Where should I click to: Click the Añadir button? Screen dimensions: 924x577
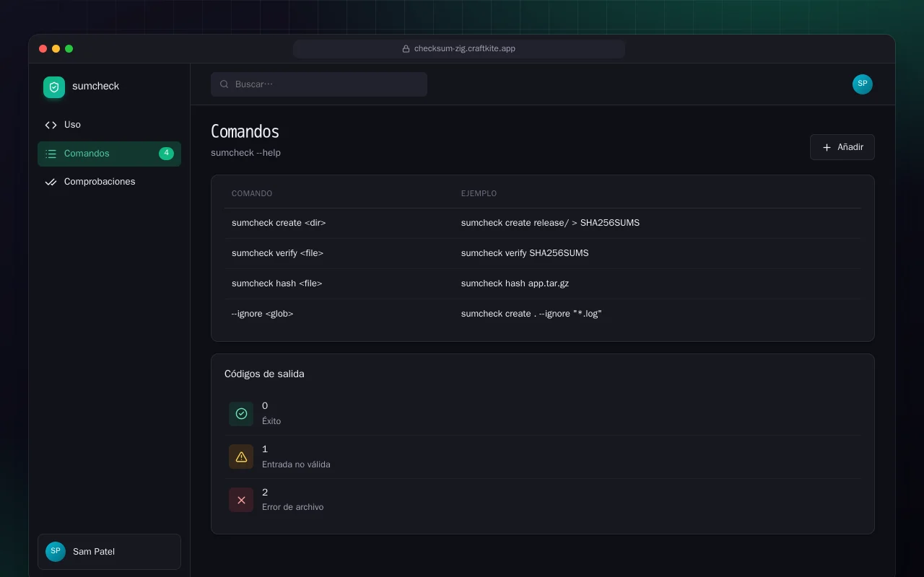click(x=842, y=147)
